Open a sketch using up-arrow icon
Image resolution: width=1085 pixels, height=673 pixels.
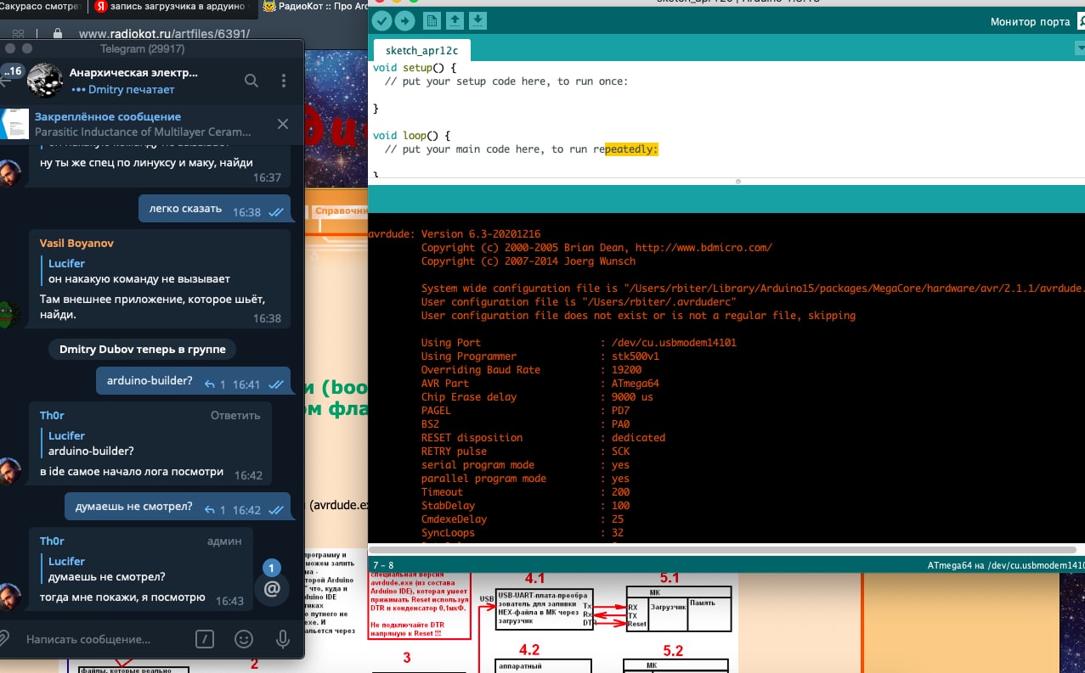(x=455, y=21)
